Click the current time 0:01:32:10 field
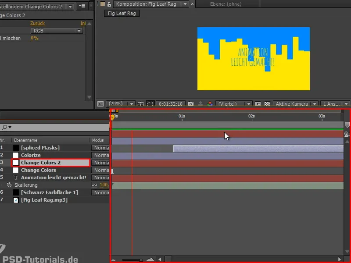 click(x=171, y=104)
